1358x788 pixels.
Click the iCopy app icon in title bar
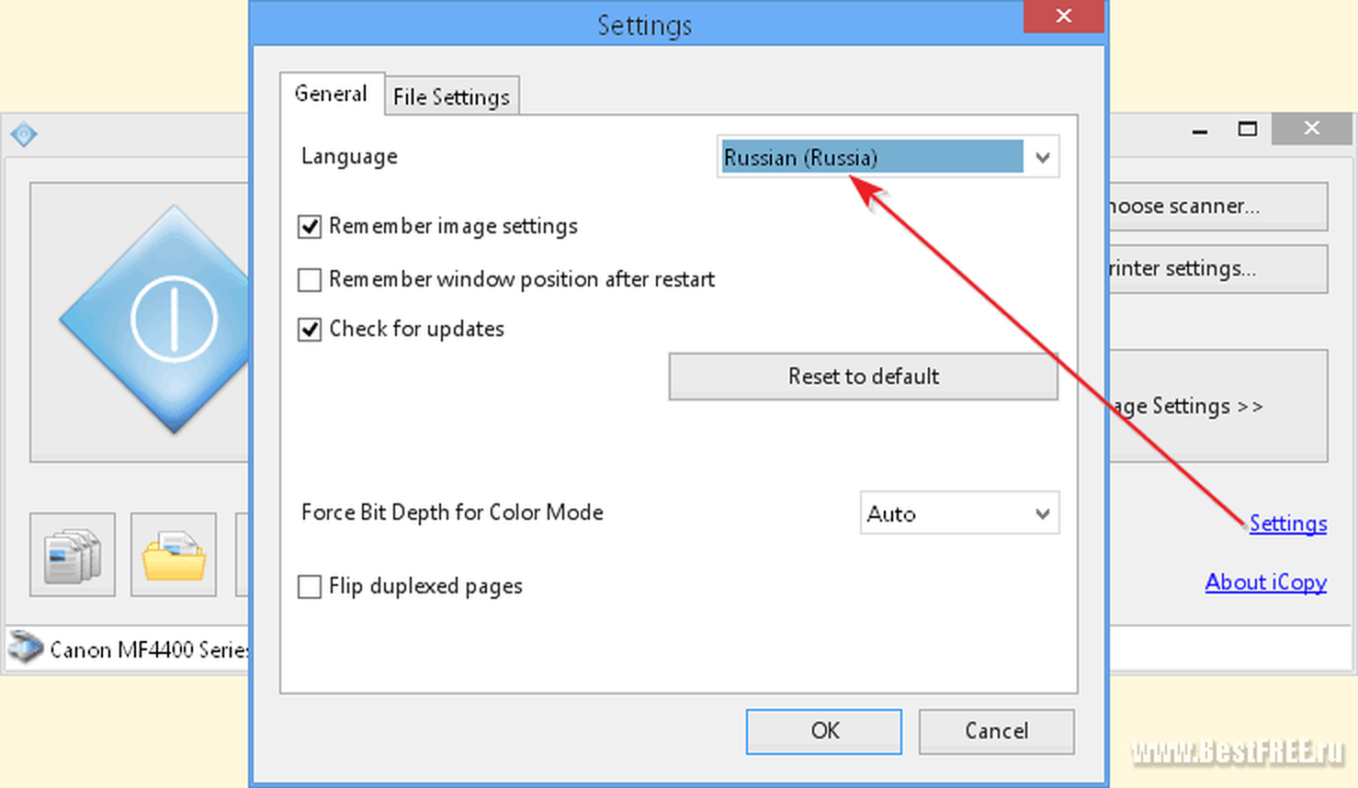click(x=24, y=135)
